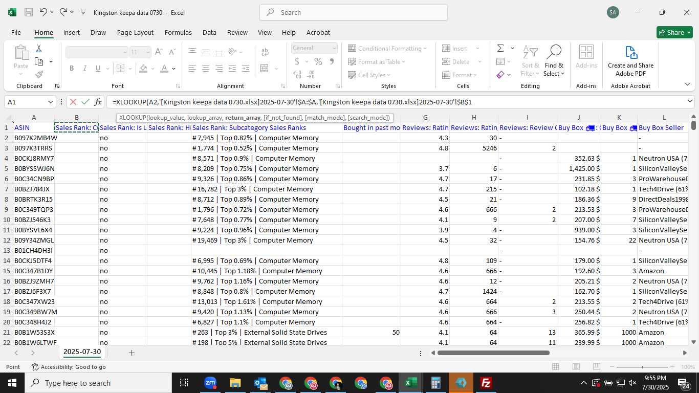The height and width of the screenshot is (393, 699).
Task: Click the Share button
Action: pos(674,32)
